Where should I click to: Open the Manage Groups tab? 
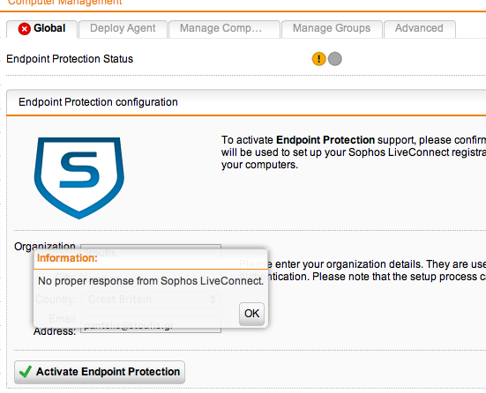[332, 28]
